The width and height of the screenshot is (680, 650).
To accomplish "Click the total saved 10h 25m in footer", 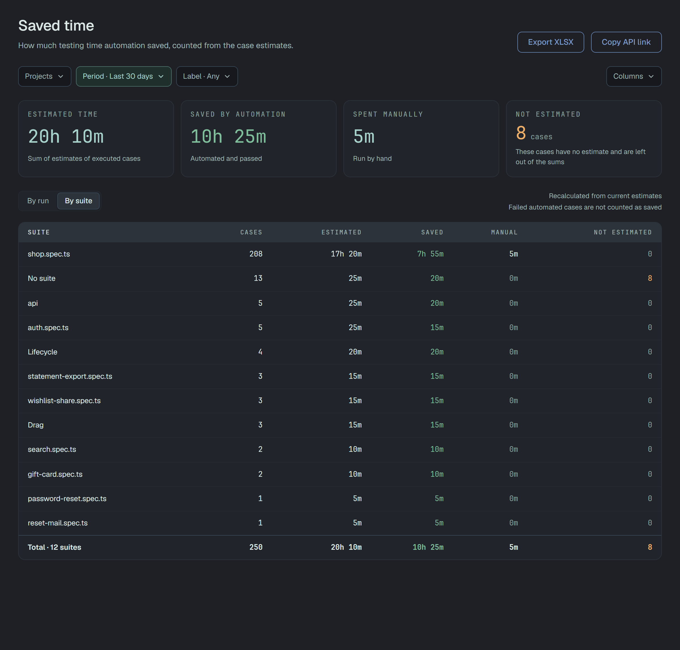I will [x=428, y=548].
